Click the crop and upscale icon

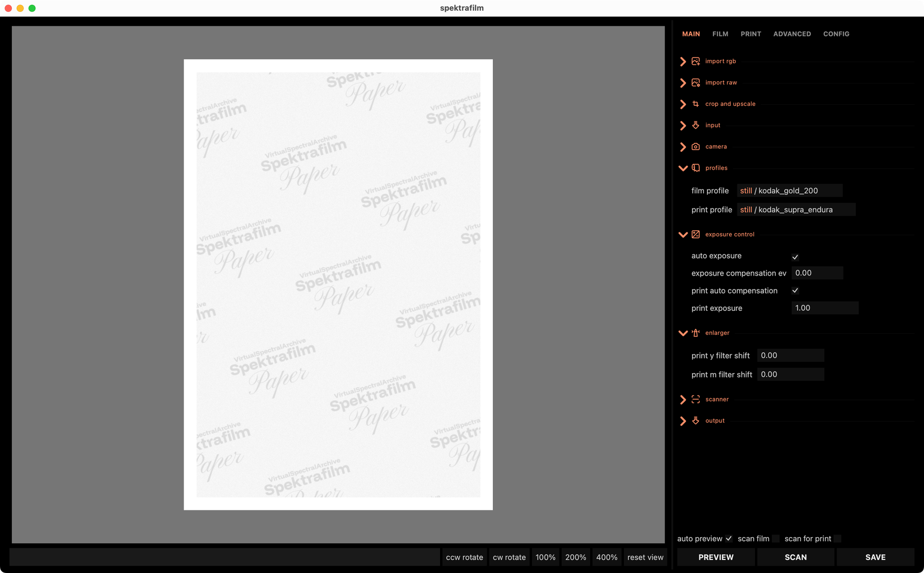[x=696, y=104]
